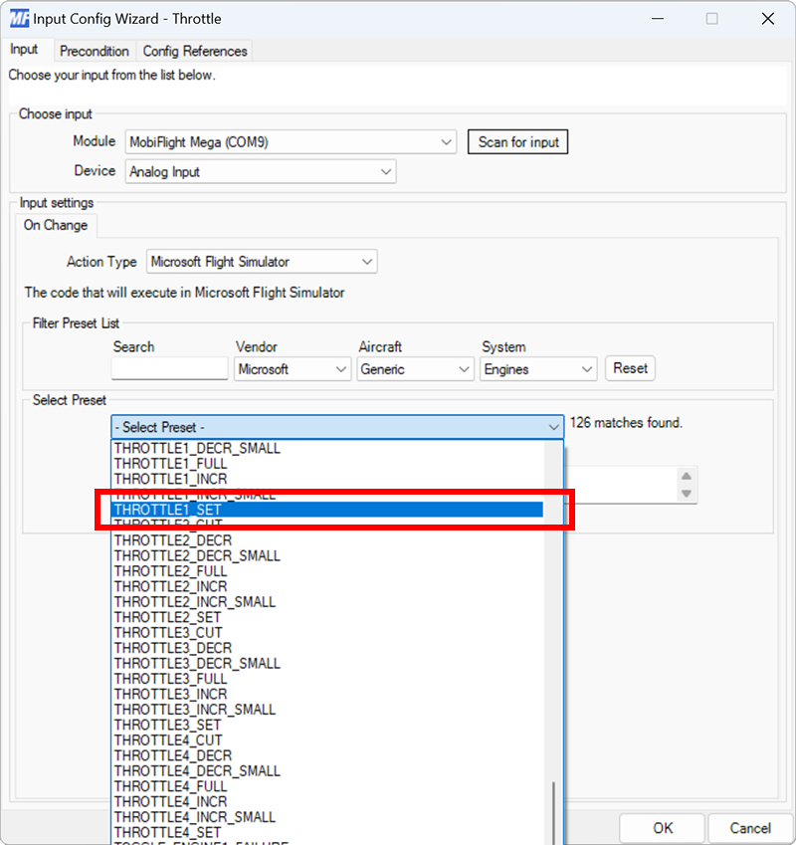Click inside the Search text field
Screen dimensions: 796x845
pyautogui.click(x=168, y=368)
